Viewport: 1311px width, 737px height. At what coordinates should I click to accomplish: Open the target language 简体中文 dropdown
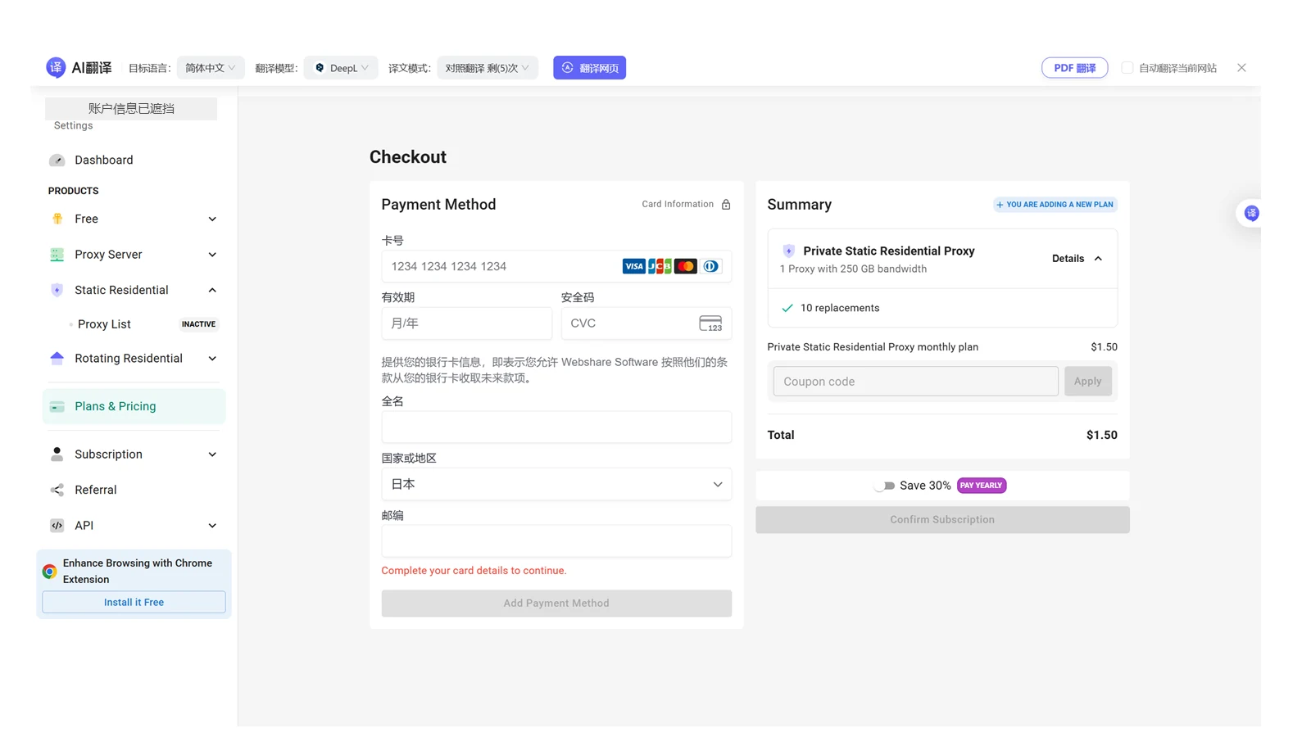click(x=211, y=68)
